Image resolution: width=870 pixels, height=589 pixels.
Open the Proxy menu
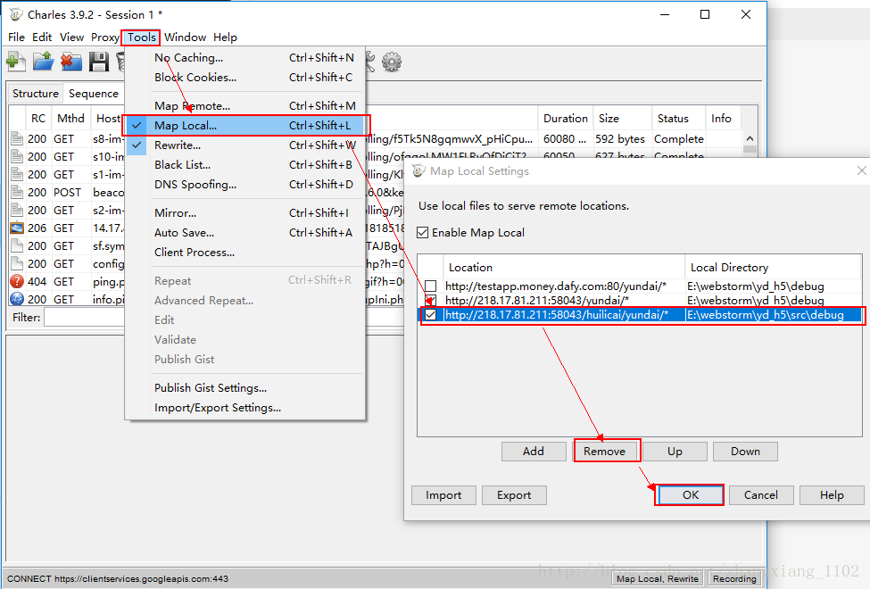click(105, 37)
